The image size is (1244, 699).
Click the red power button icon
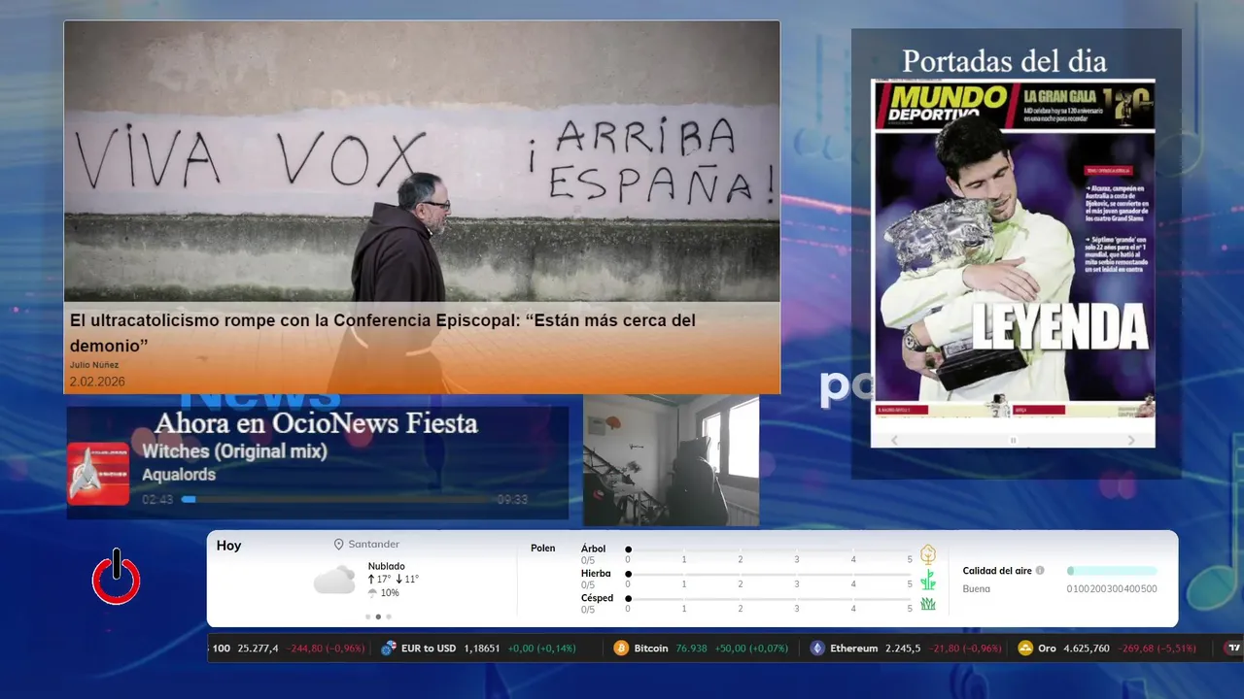point(116,578)
